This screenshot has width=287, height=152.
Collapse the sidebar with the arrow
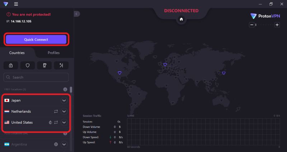click(76, 14)
